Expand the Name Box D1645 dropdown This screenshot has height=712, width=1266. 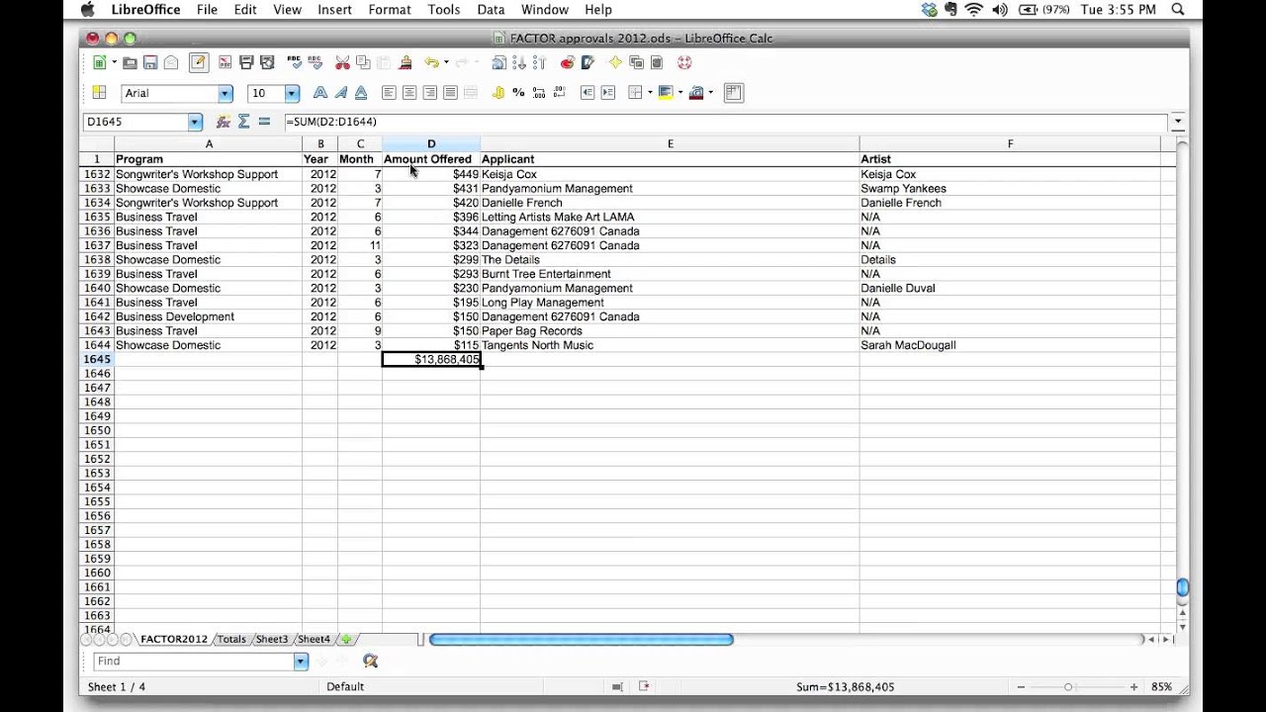click(195, 122)
